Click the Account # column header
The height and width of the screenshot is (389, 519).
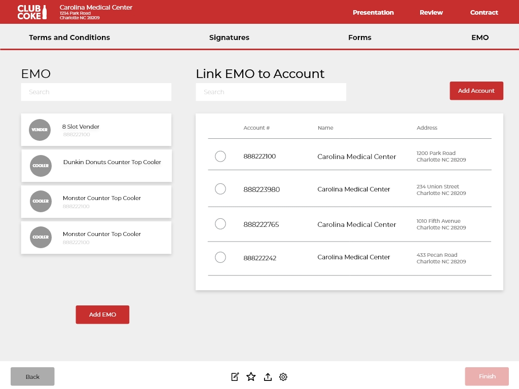[x=256, y=128]
